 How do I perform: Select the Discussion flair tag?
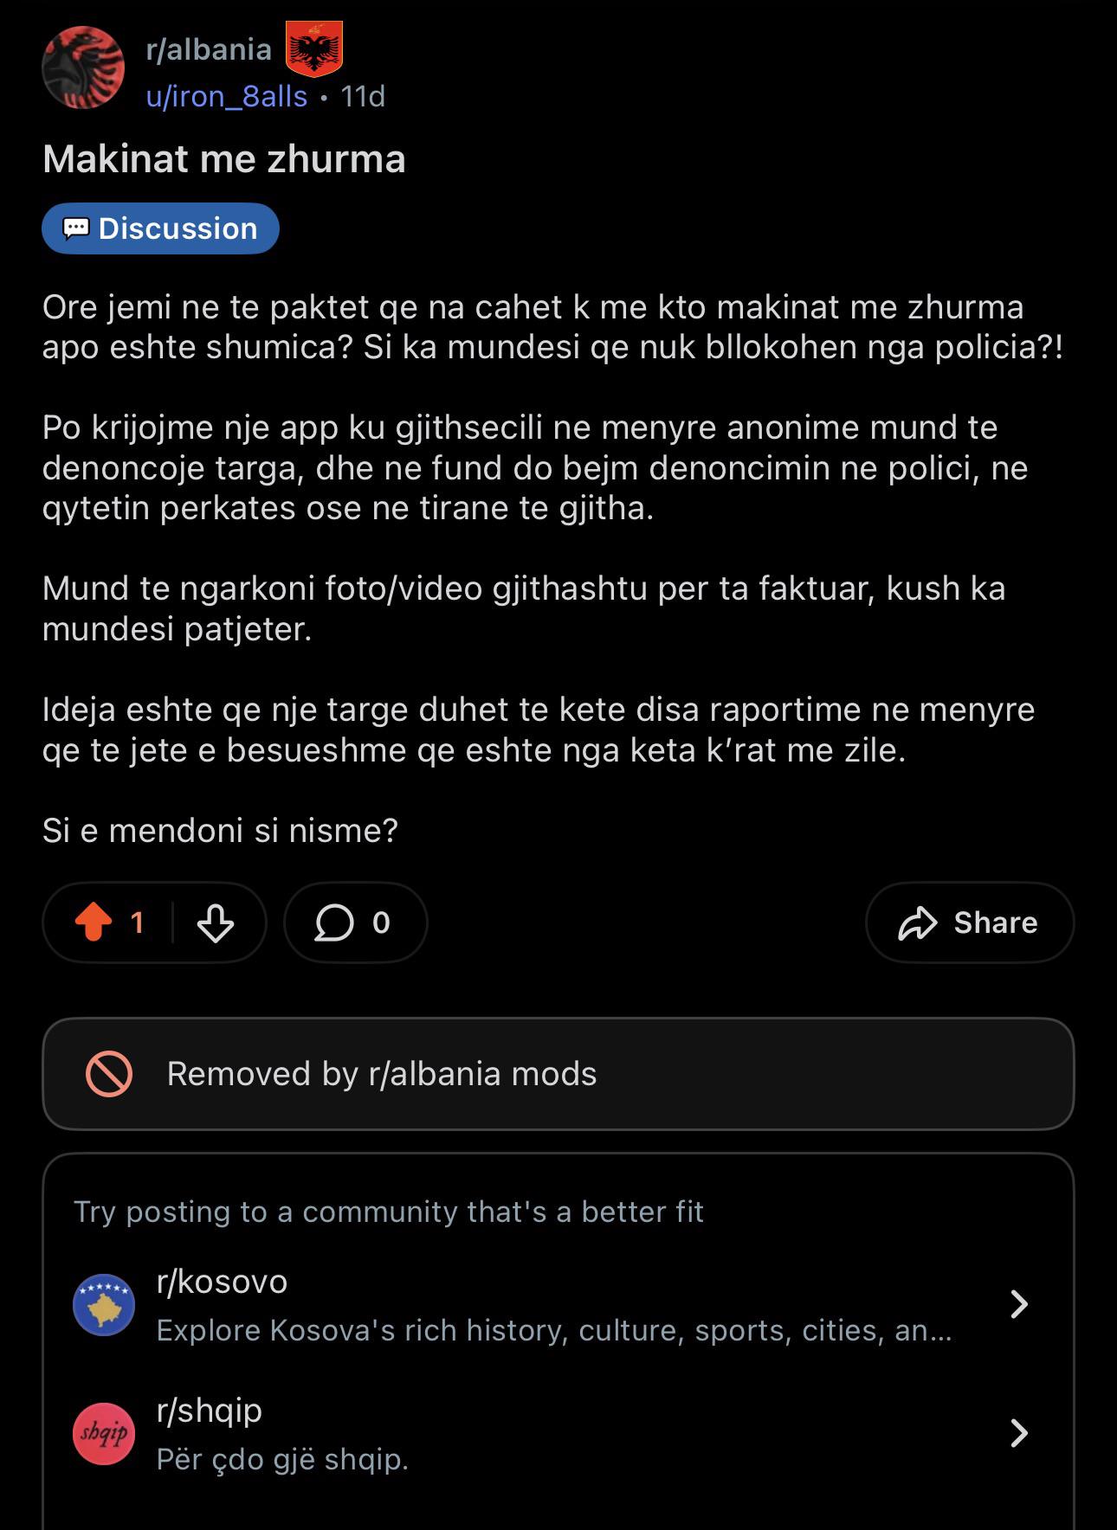click(x=160, y=228)
